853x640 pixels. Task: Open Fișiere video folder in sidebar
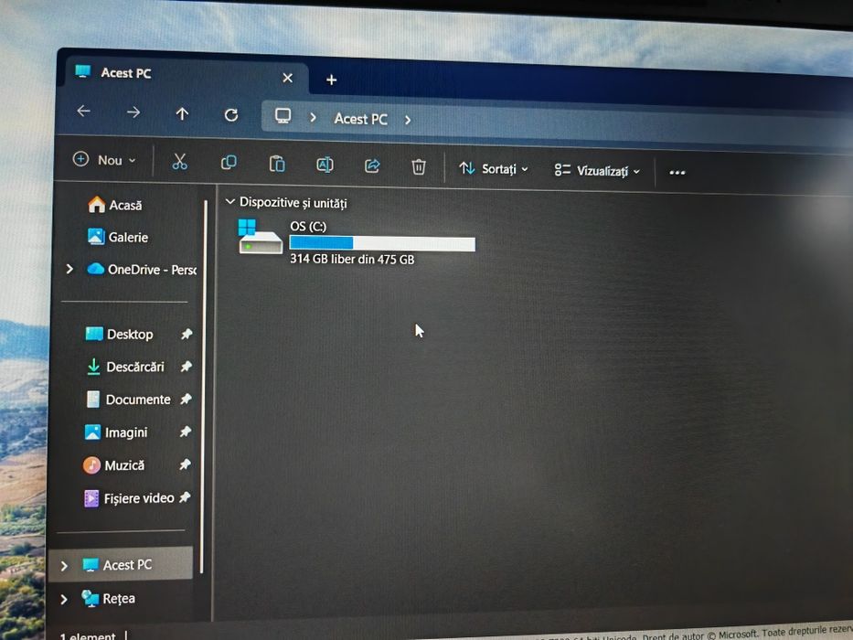click(129, 498)
